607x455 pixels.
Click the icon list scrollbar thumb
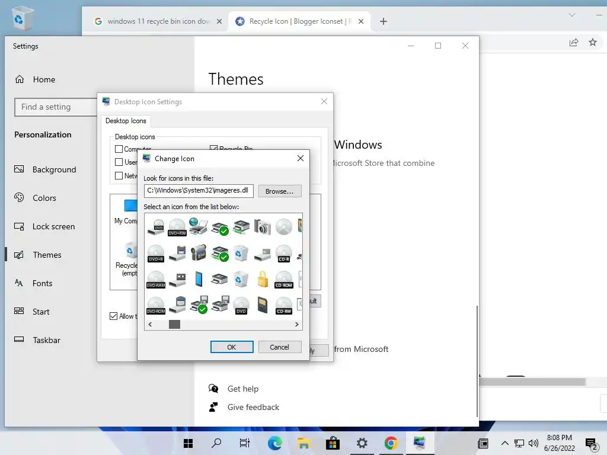pyautogui.click(x=175, y=324)
